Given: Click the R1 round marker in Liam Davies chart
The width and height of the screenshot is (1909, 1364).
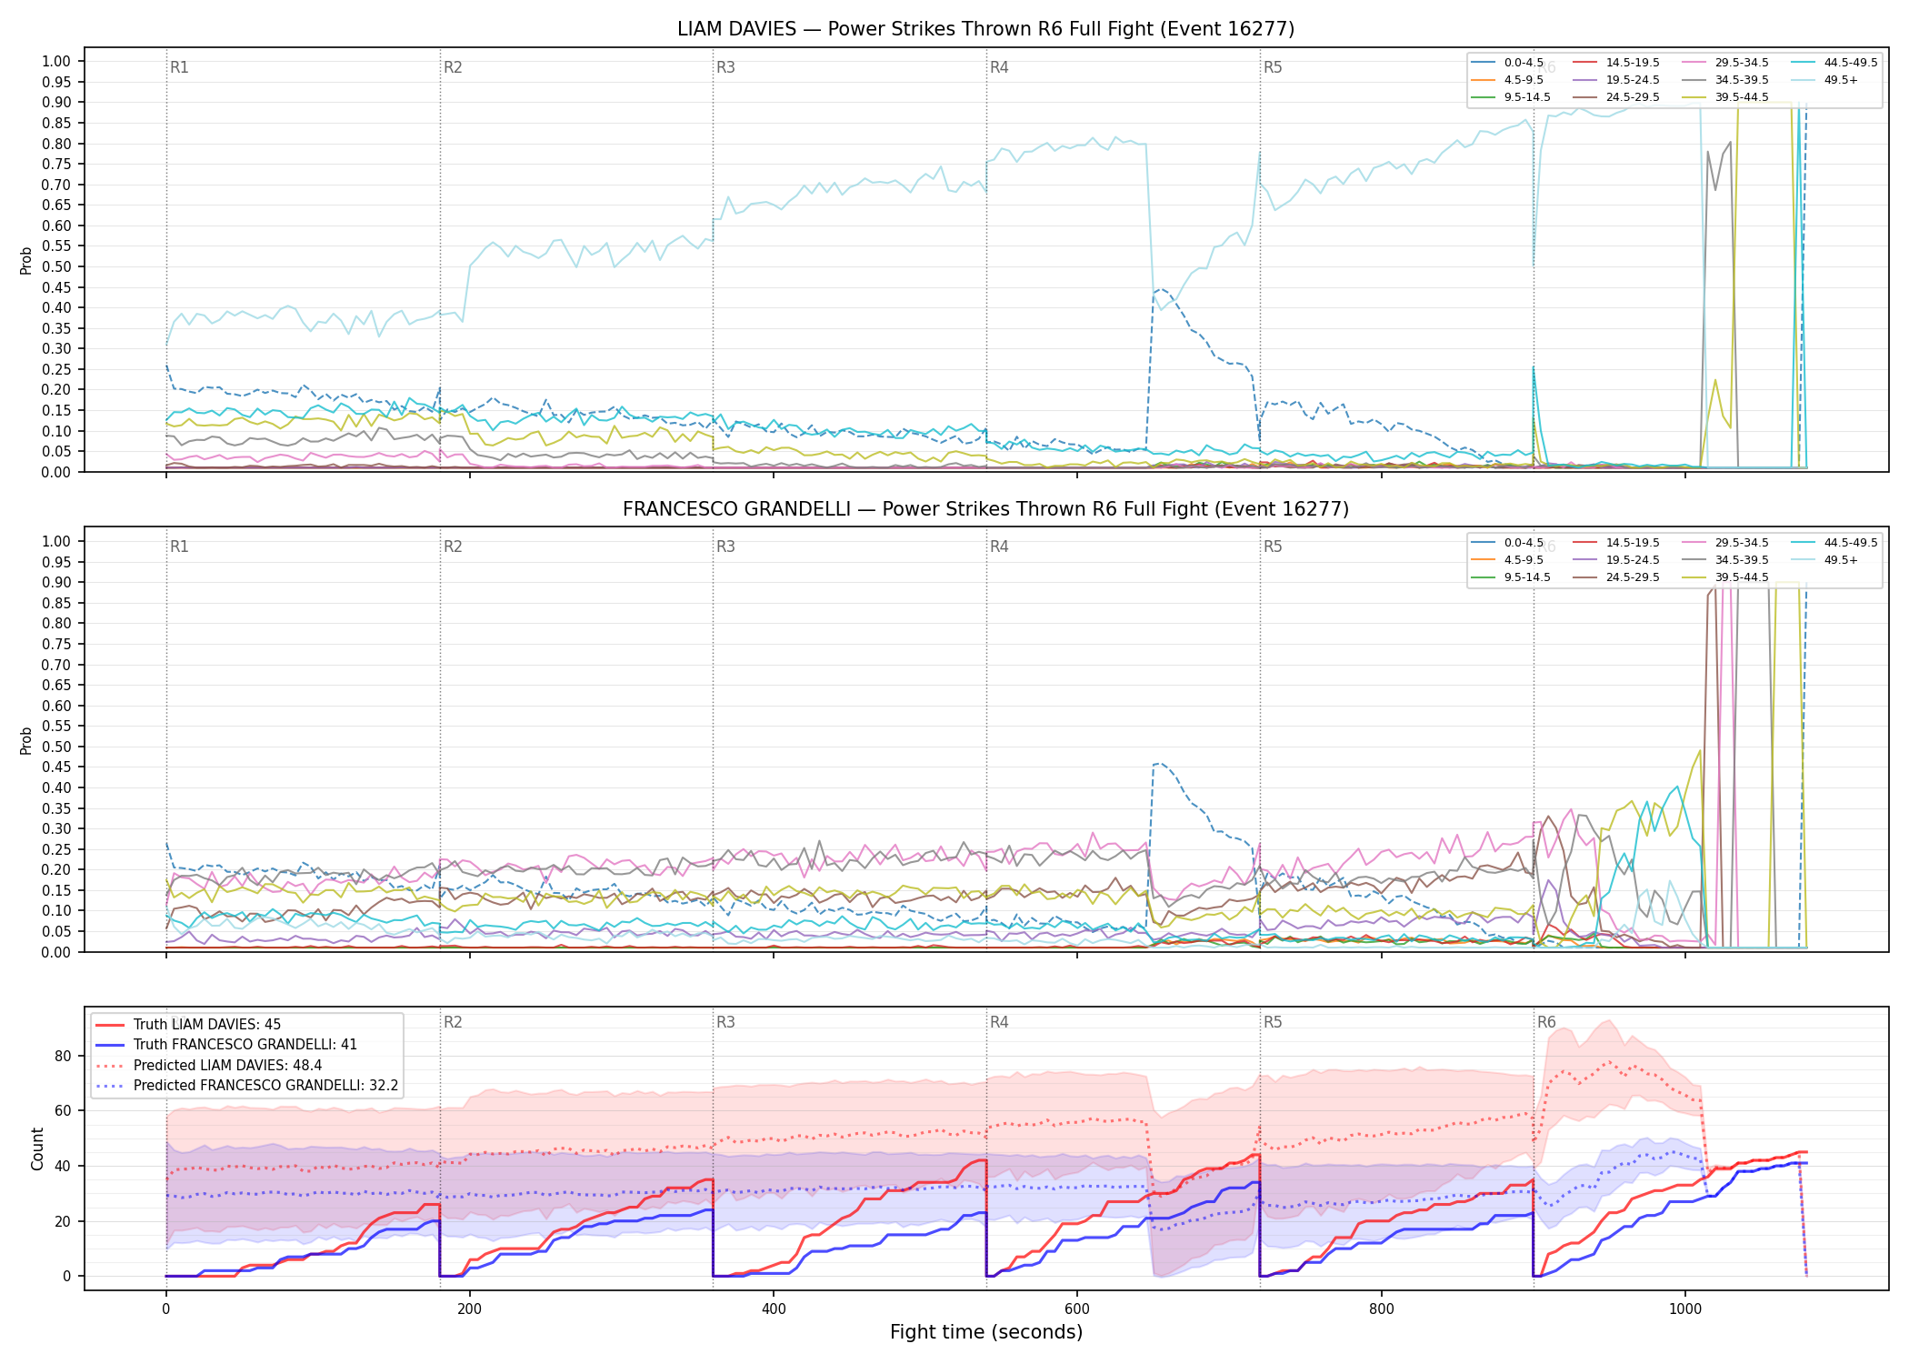Looking at the screenshot, I should click(x=179, y=67).
